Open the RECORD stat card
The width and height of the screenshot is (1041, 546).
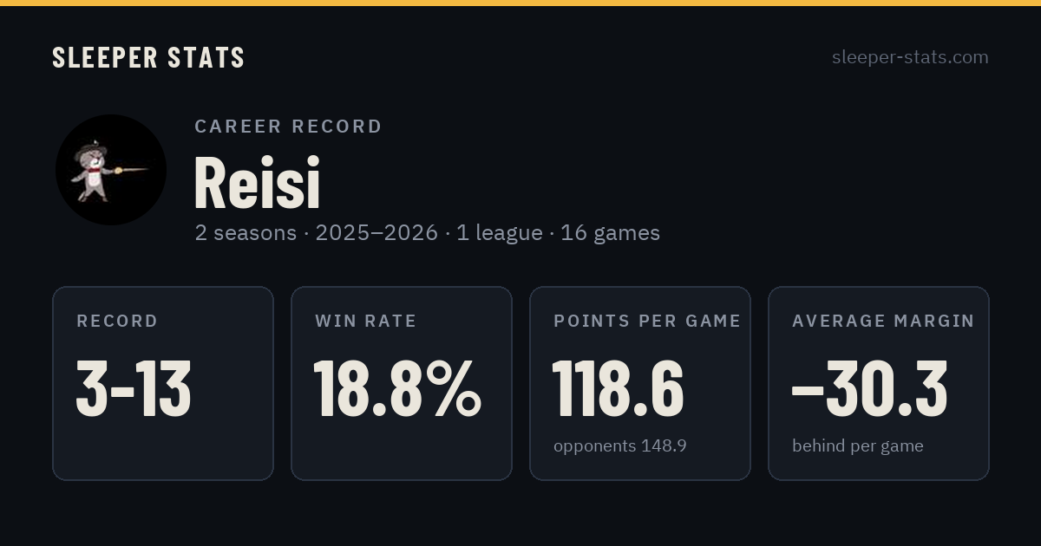click(163, 383)
